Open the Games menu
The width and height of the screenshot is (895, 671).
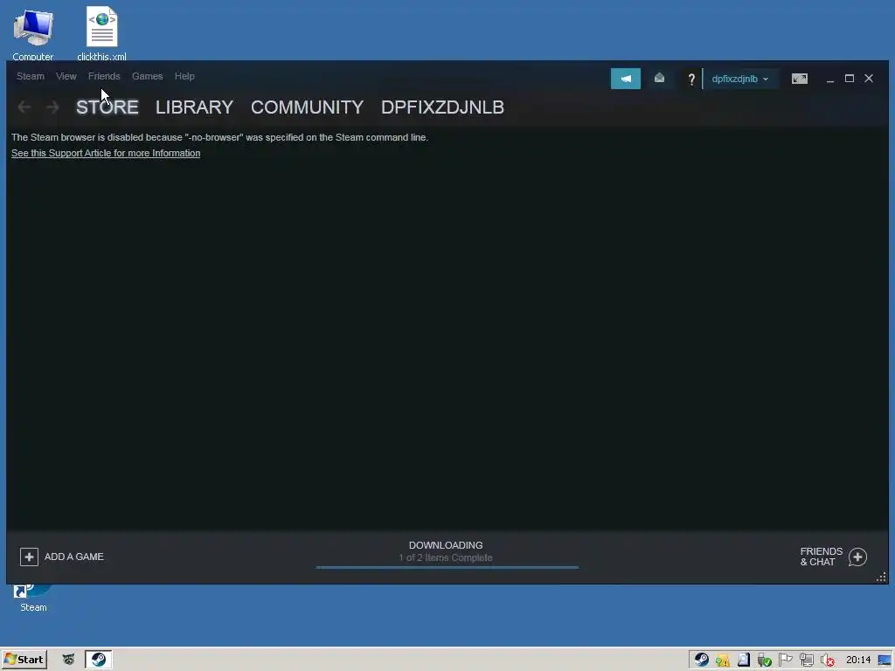pos(147,76)
